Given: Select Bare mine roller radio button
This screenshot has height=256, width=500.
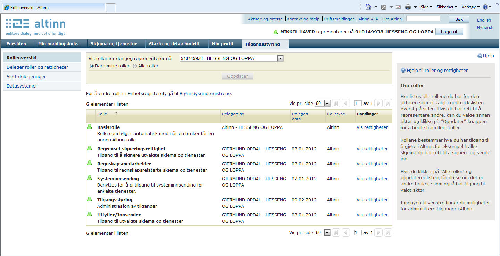Looking at the screenshot, I should pos(92,66).
